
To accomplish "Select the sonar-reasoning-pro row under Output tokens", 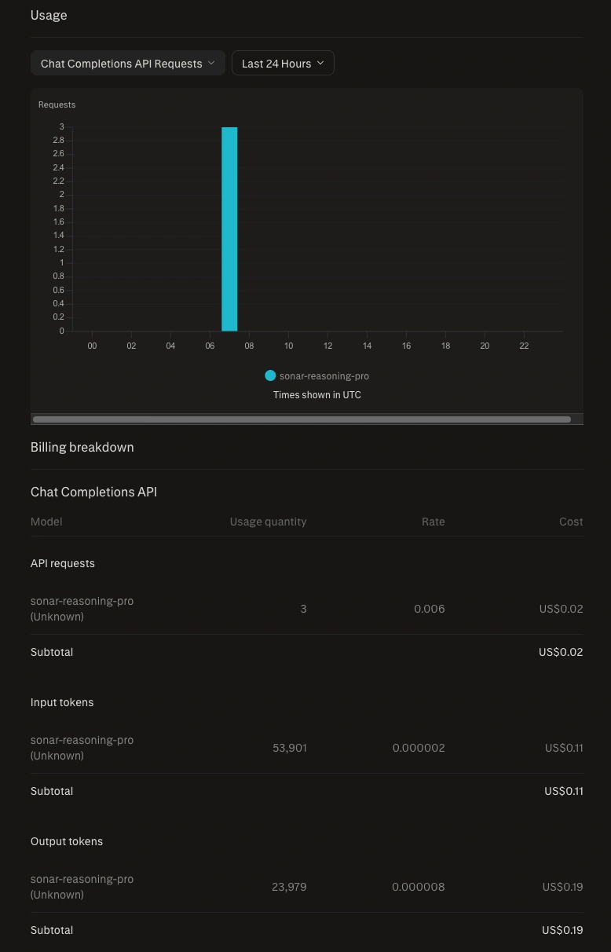I will coord(82,887).
